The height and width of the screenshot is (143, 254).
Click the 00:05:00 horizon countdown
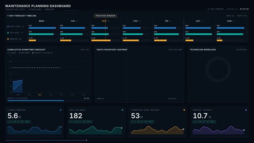tap(244, 9)
